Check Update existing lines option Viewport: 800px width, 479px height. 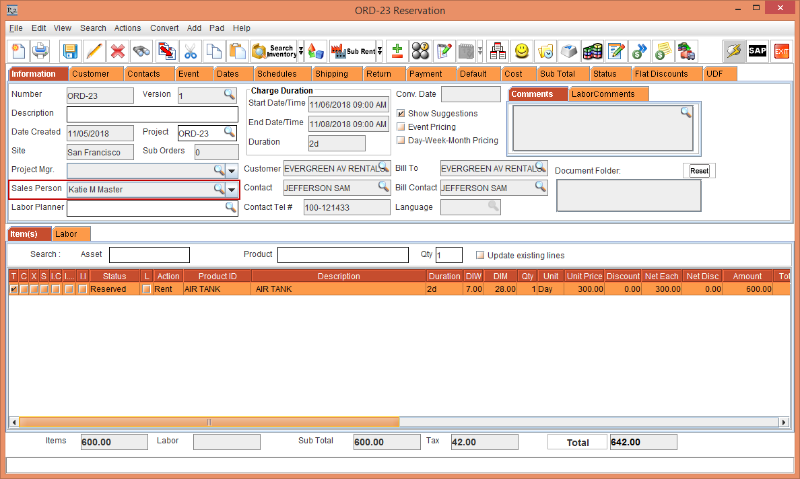(480, 255)
